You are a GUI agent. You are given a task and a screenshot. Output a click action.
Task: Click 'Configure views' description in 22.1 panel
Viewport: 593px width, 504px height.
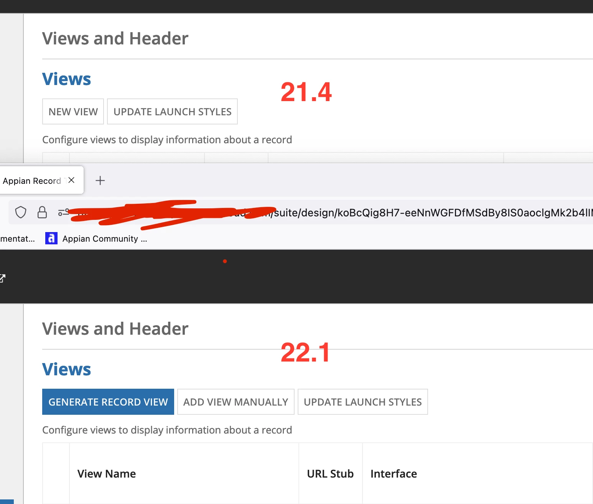(167, 430)
